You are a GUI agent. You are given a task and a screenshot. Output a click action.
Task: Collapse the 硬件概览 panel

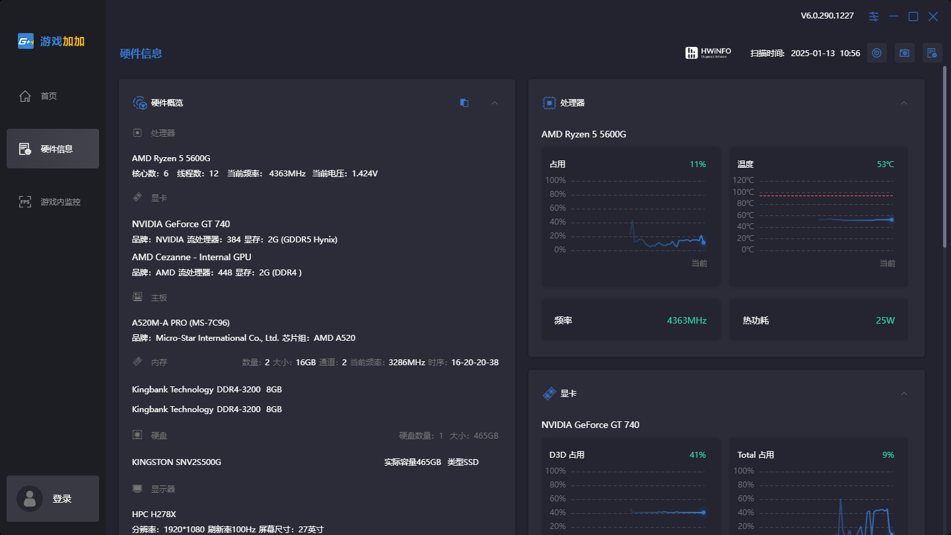pos(495,103)
